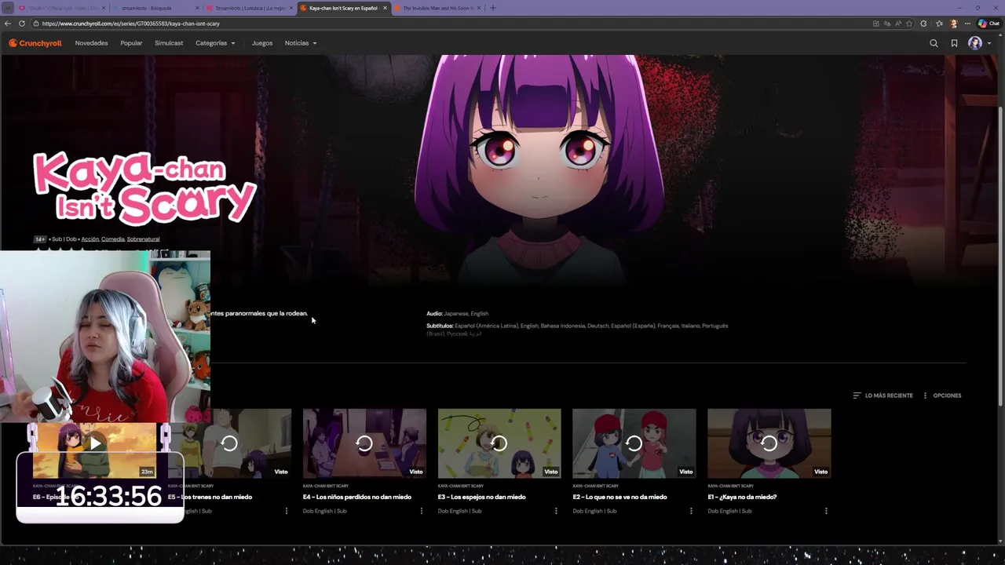Open the Popular menu item
Viewport: 1005px width, 565px height.
click(131, 43)
